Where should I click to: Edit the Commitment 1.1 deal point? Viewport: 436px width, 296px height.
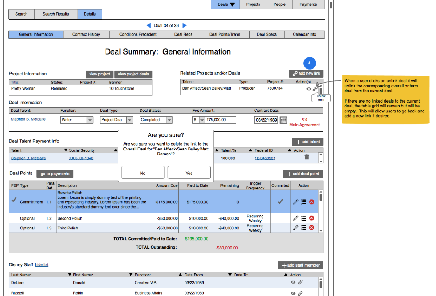click(295, 202)
